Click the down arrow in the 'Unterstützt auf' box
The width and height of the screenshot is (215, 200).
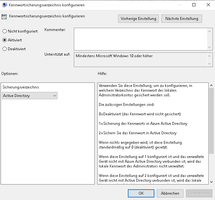(x=210, y=64)
